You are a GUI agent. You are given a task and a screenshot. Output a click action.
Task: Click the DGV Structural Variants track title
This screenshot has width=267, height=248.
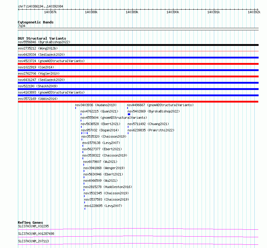point(42,38)
